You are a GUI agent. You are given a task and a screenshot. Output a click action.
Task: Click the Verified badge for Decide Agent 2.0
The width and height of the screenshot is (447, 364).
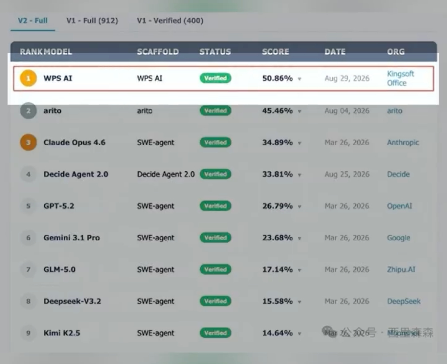[x=216, y=174]
